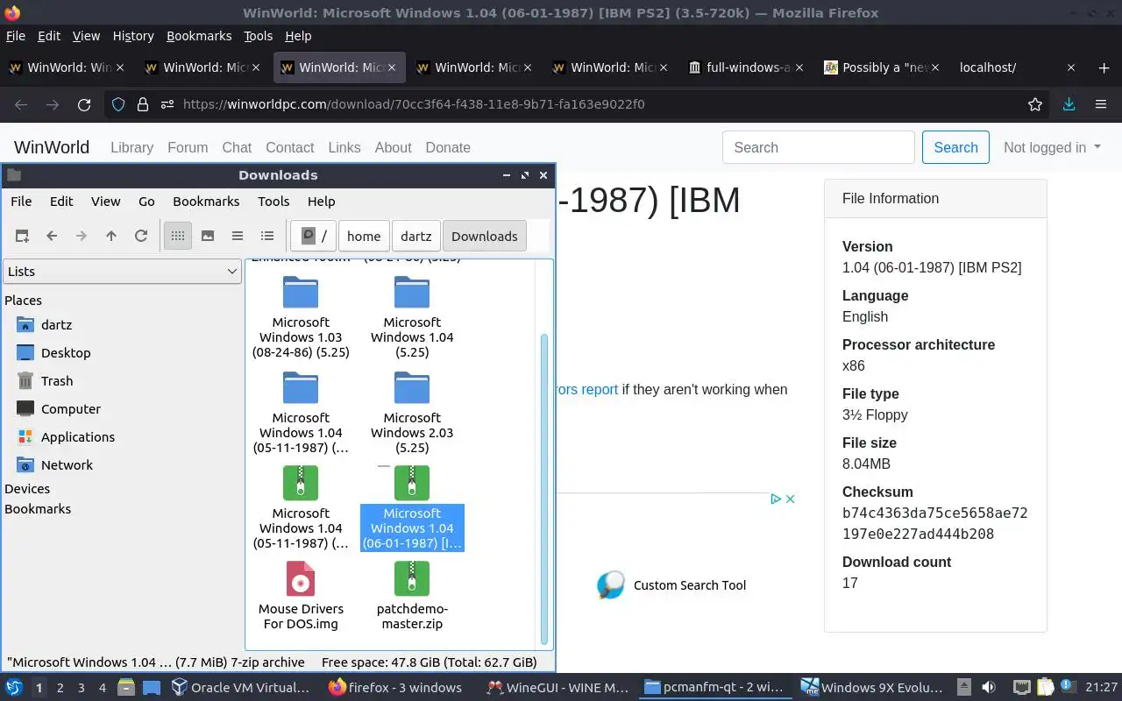Select Microsoft Windows 1.04 (05-11-1987) folder
The image size is (1122, 701).
coord(301,413)
